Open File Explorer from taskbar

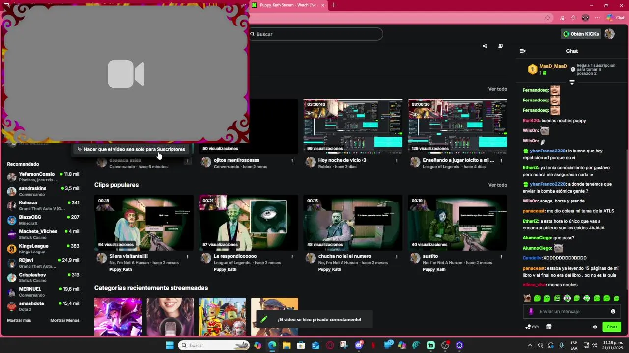[286, 345]
